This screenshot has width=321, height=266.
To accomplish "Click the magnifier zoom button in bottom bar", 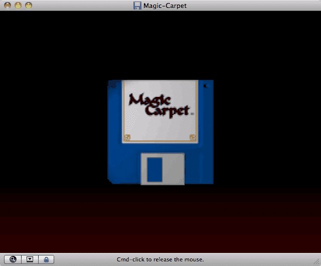I will pos(13,259).
